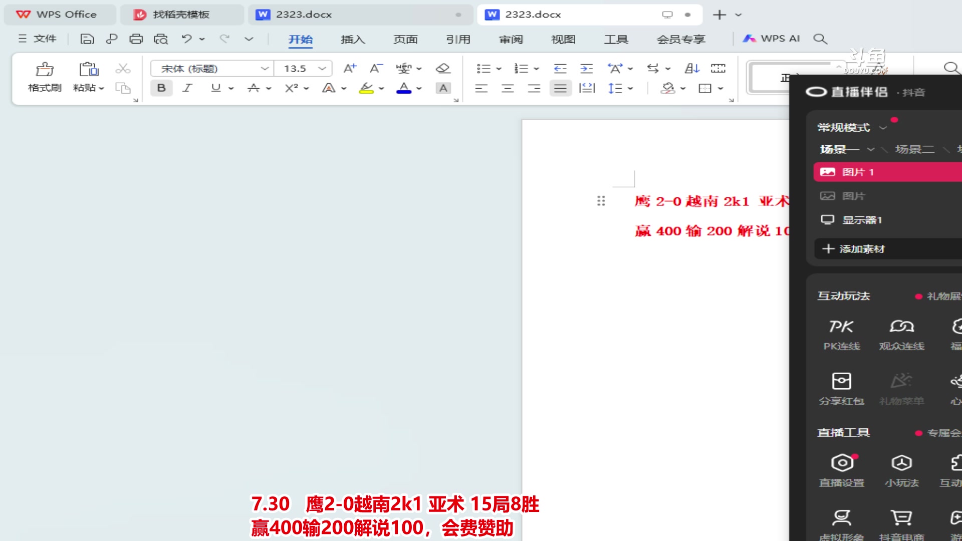Click the Save icon in quick toolbar
Viewport: 962px width, 541px height.
[x=87, y=39]
